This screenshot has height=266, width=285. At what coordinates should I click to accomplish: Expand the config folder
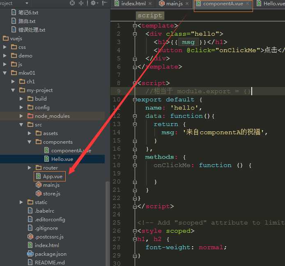pyautogui.click(x=21, y=108)
